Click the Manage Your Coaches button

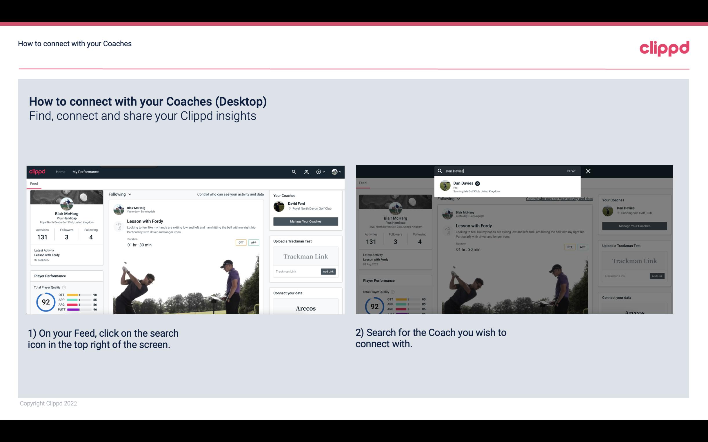tap(305, 221)
